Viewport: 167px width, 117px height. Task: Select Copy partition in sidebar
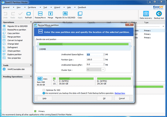[x=14, y=33]
